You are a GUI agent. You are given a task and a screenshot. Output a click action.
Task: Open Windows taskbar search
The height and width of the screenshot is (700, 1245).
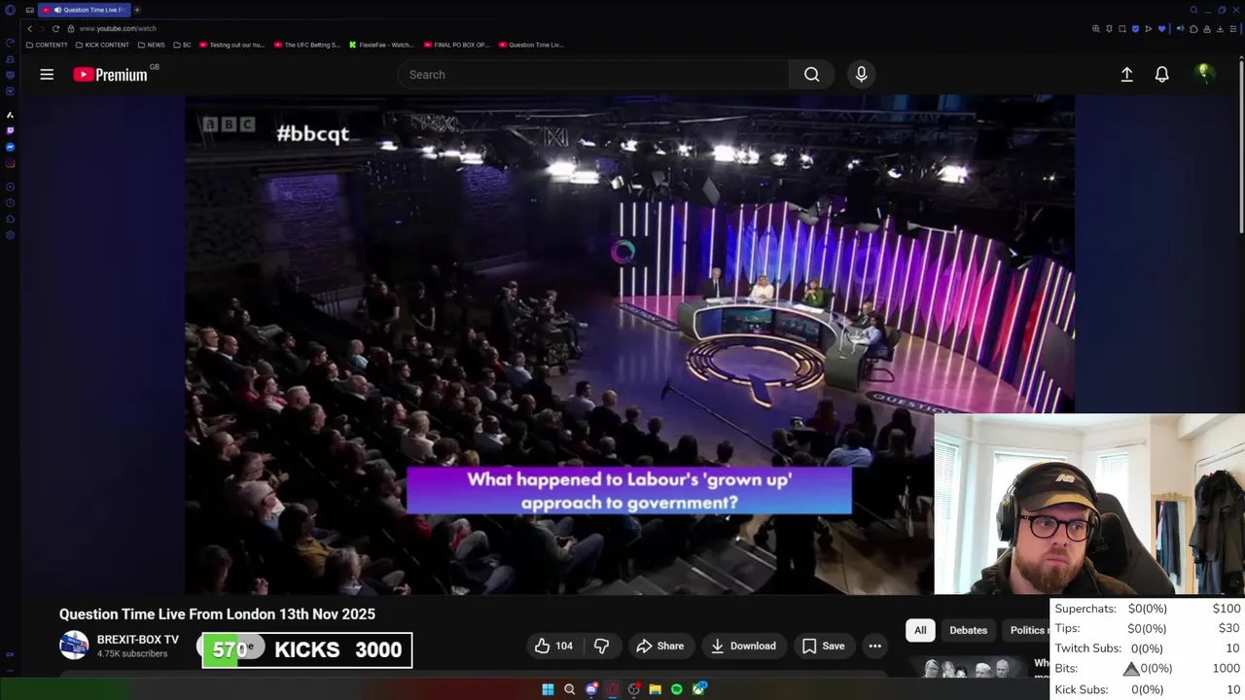coord(569,689)
